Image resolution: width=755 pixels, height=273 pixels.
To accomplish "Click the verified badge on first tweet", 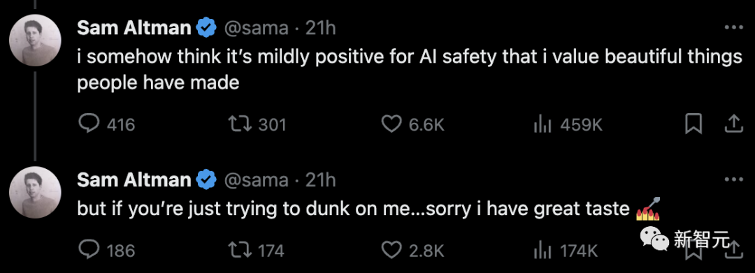I will 207,29.
